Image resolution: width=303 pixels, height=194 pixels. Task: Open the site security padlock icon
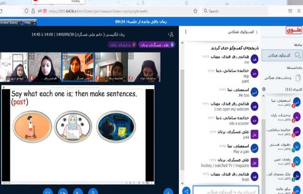point(33,11)
